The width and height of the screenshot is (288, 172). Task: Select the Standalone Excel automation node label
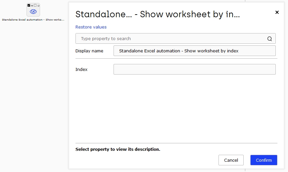(33, 20)
